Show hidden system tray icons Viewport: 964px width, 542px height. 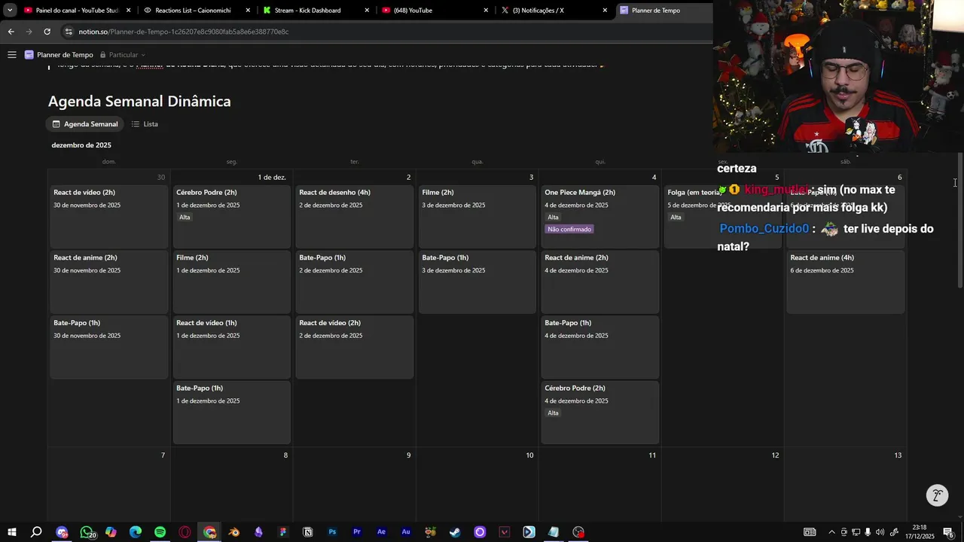tap(833, 532)
